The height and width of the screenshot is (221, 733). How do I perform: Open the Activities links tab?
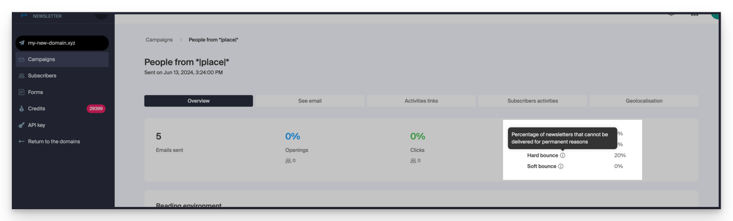pos(421,101)
